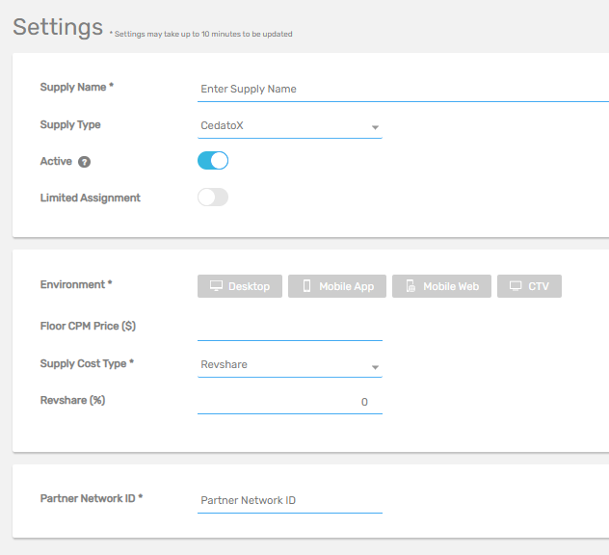The image size is (609, 555).
Task: Select the CTV environment button
Action: 529,286
